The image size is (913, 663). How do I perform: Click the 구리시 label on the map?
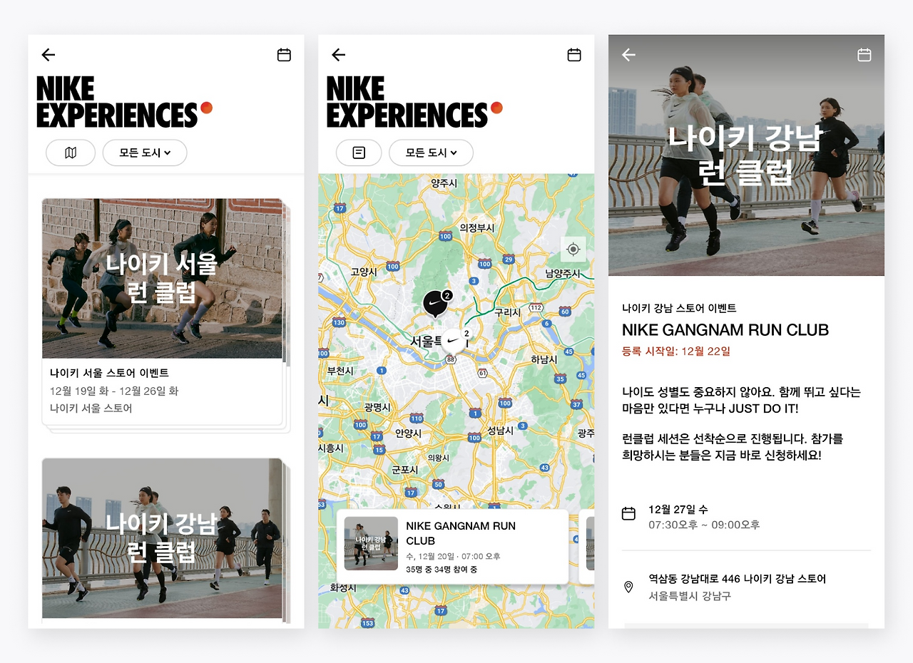coord(507,312)
